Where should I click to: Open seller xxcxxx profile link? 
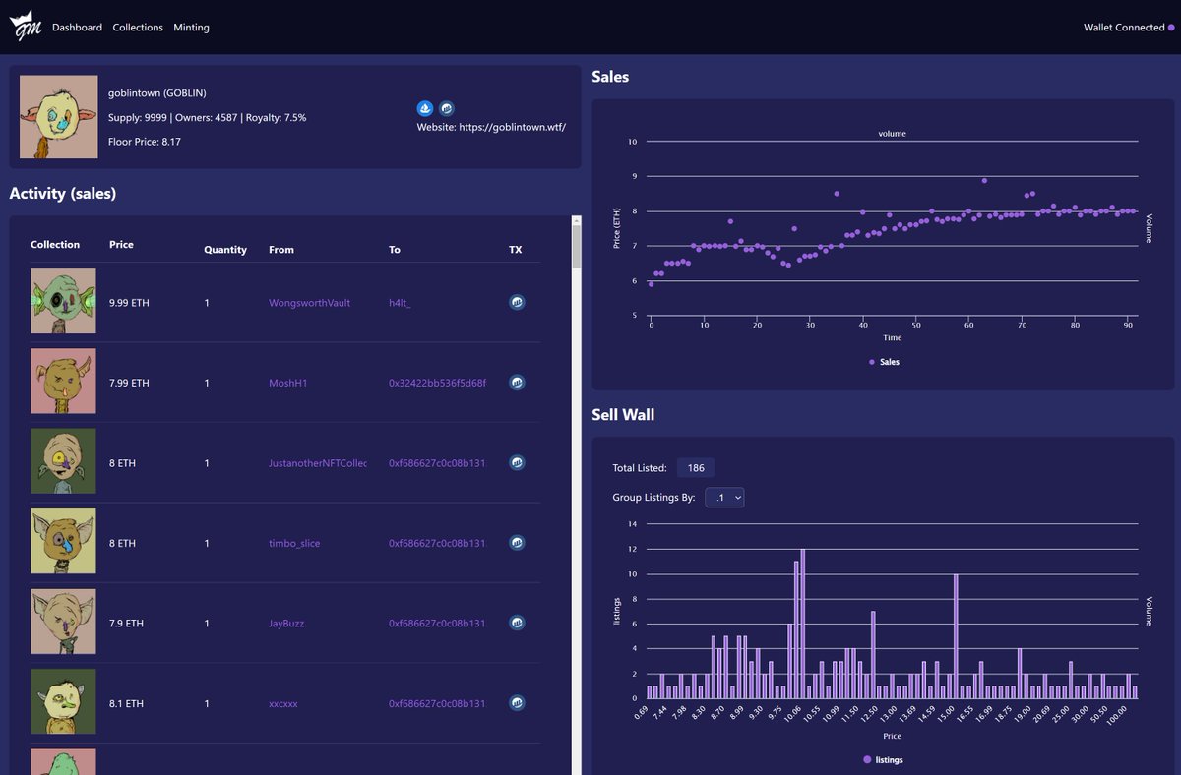click(283, 703)
